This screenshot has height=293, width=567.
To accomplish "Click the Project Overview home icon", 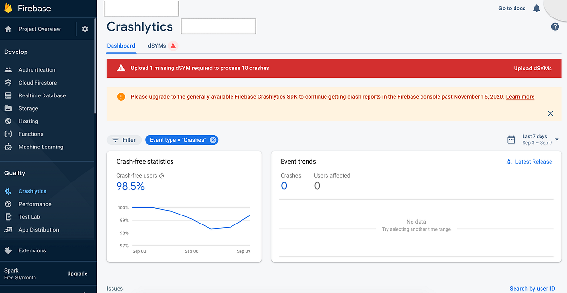I will 8,29.
